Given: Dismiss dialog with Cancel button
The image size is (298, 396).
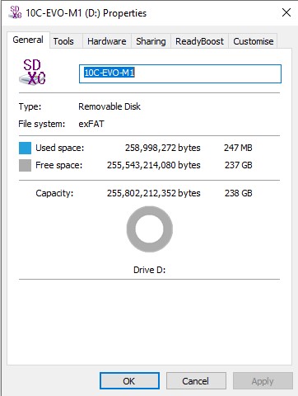Looking at the screenshot, I should click(x=196, y=381).
